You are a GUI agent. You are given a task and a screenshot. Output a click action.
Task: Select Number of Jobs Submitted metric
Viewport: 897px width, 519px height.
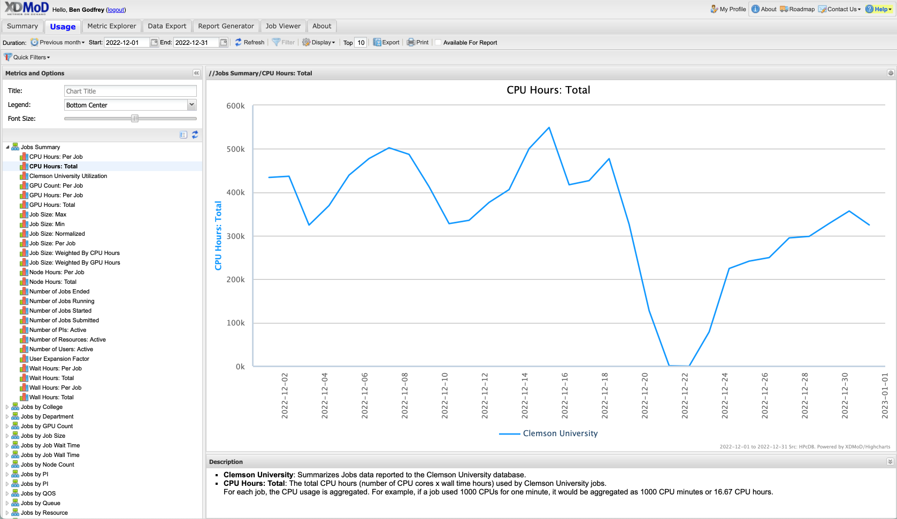[x=64, y=320]
